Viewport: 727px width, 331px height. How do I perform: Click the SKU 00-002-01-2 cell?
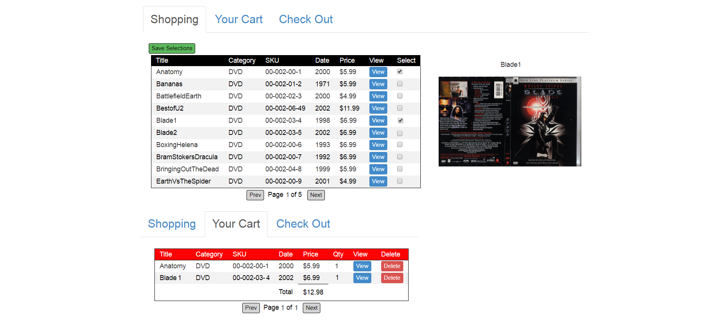click(x=283, y=84)
